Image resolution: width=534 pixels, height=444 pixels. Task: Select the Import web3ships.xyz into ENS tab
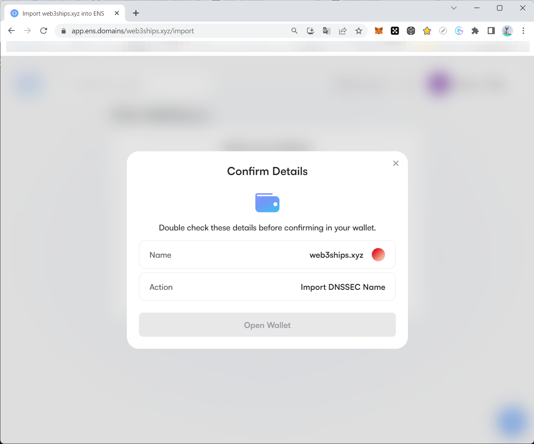pyautogui.click(x=63, y=14)
